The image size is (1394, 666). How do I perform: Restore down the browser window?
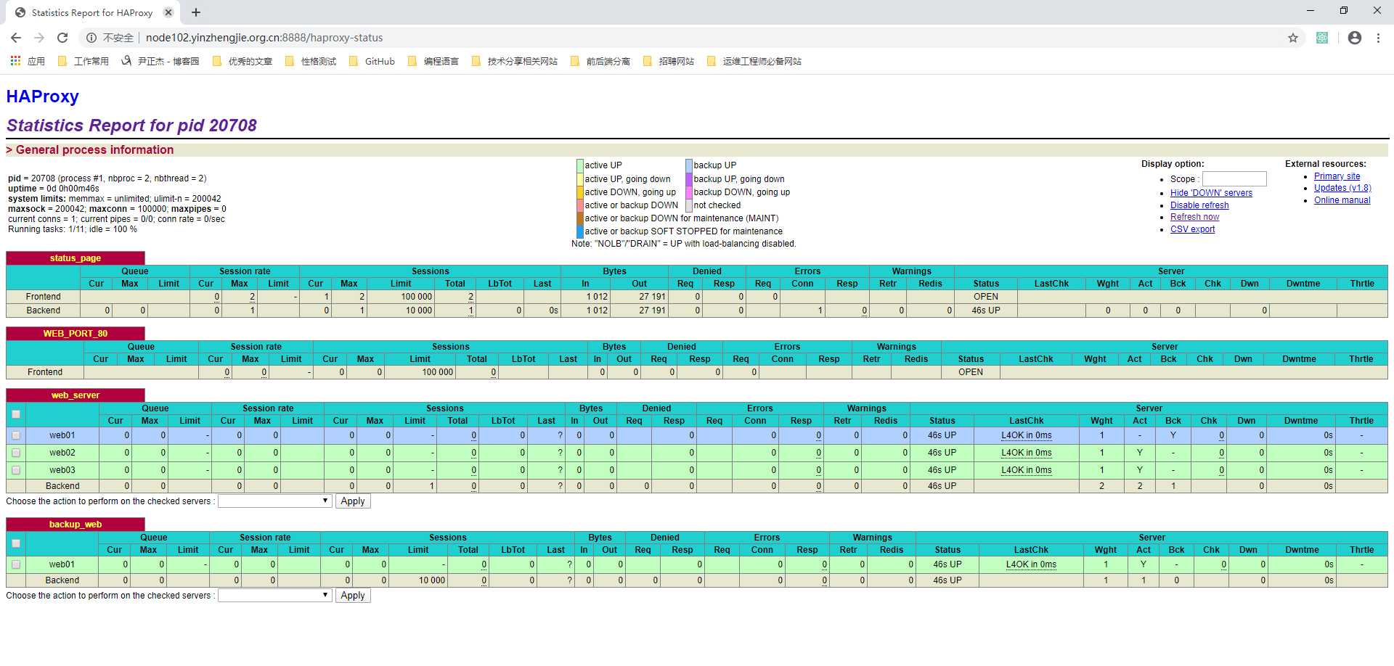(x=1343, y=10)
